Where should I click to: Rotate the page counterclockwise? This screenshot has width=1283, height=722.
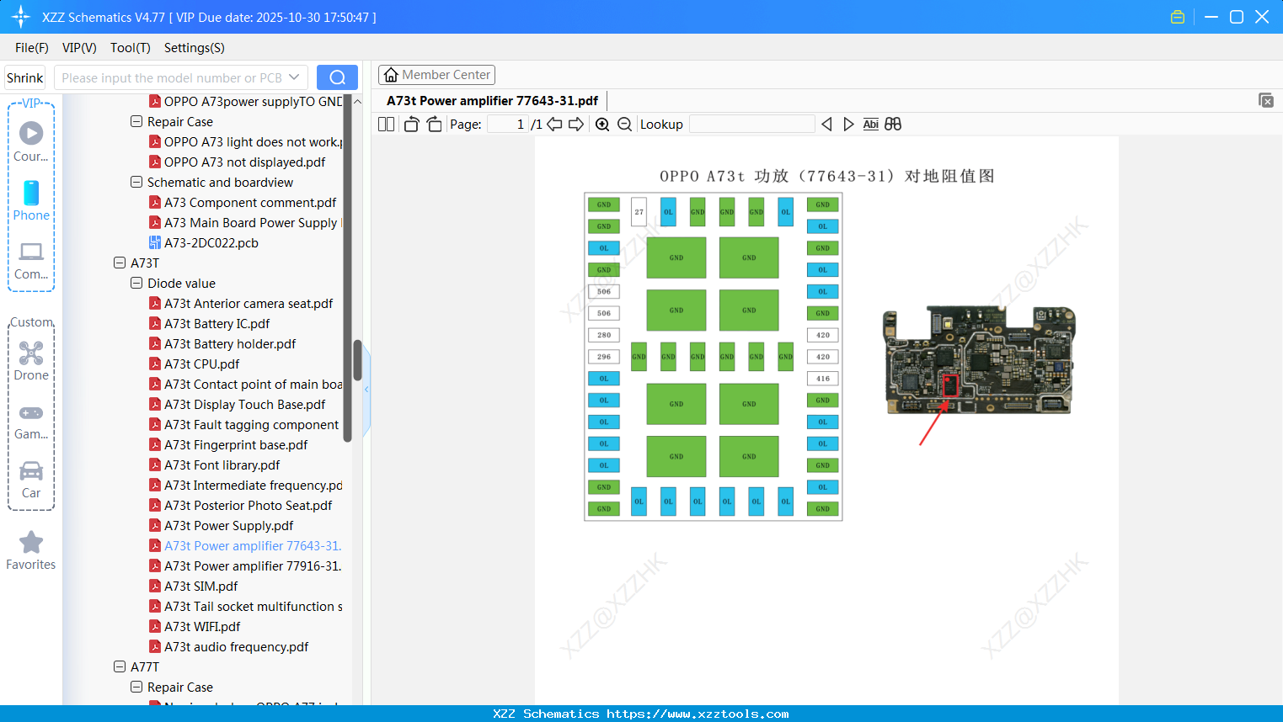pos(411,125)
